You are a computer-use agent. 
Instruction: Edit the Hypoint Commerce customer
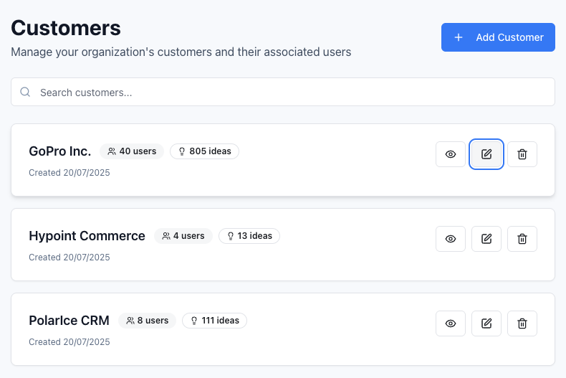click(486, 239)
